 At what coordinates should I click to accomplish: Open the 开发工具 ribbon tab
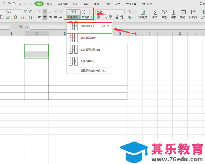pyautogui.click(x=131, y=4)
